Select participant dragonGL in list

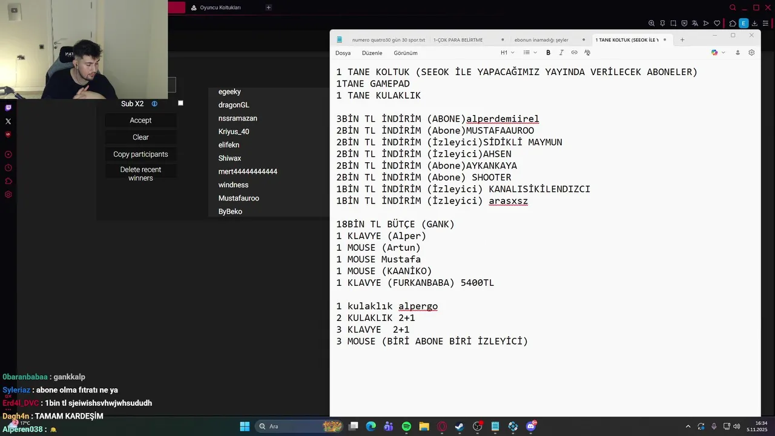[x=234, y=105]
